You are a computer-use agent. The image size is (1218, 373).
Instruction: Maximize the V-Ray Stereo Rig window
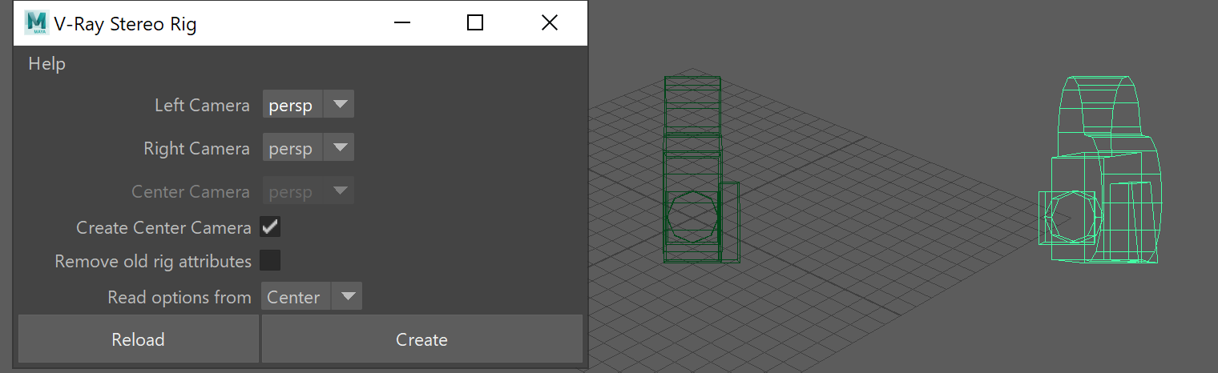(474, 22)
